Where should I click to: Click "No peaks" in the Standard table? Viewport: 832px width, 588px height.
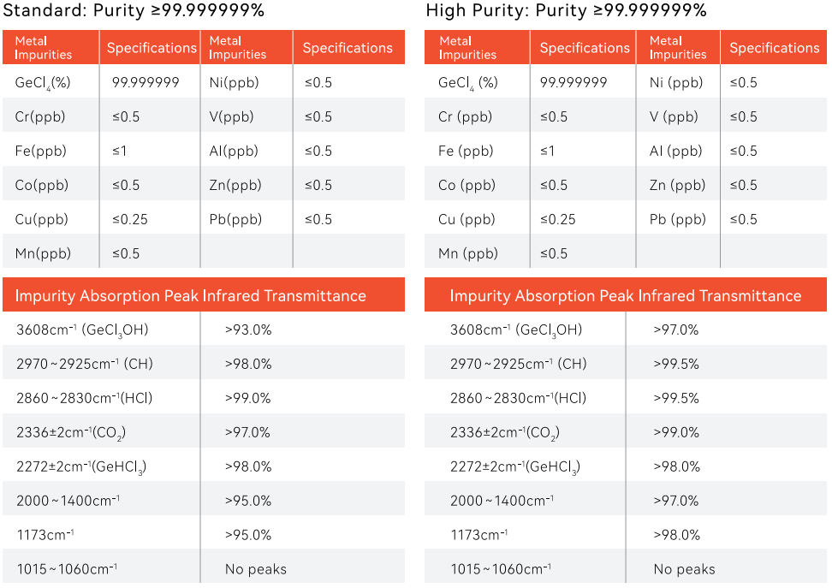pos(256,569)
